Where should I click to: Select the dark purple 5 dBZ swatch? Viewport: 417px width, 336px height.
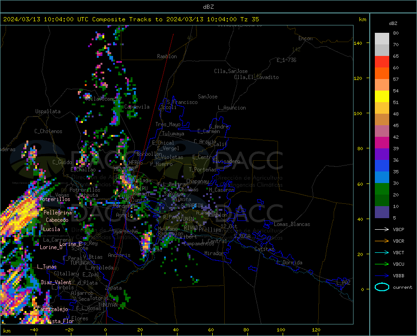tap(382, 212)
